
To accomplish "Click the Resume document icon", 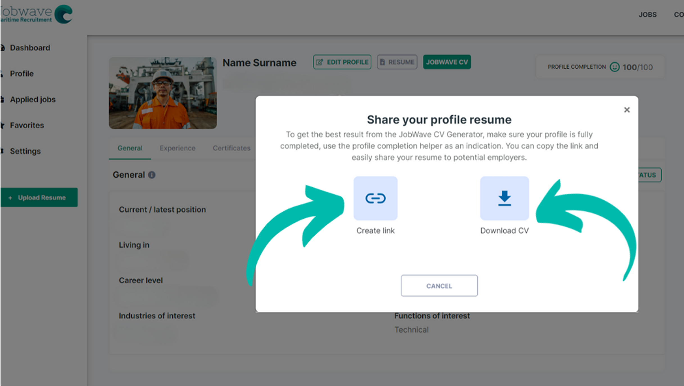I will (x=383, y=61).
